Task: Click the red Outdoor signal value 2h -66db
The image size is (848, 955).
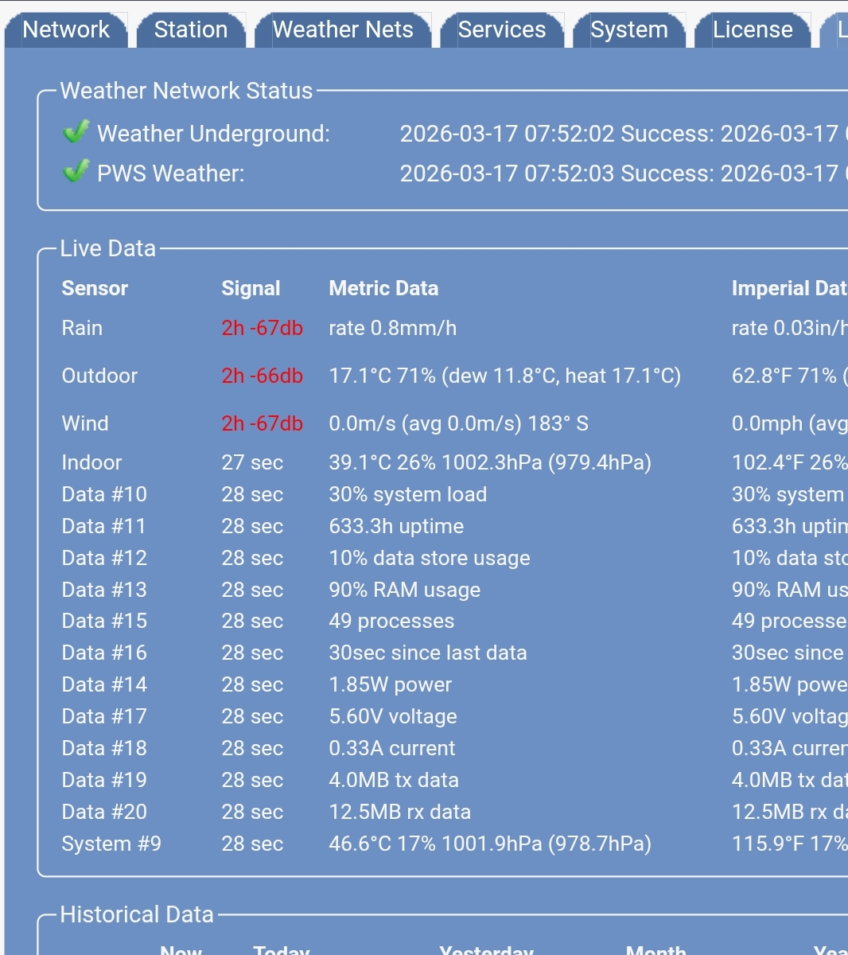Action: click(263, 376)
